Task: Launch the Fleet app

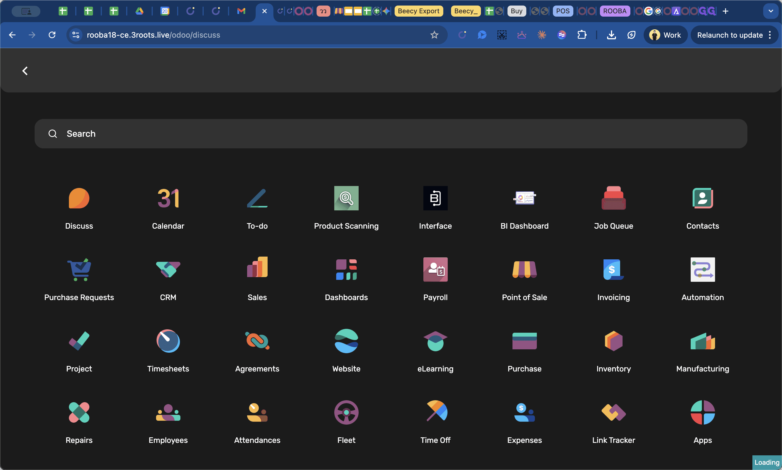Action: click(346, 422)
